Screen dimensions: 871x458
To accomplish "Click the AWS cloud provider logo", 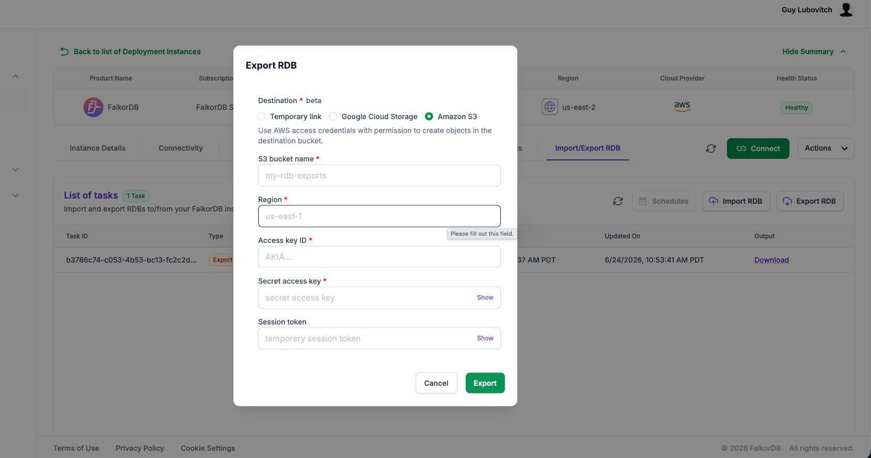I will [x=682, y=106].
